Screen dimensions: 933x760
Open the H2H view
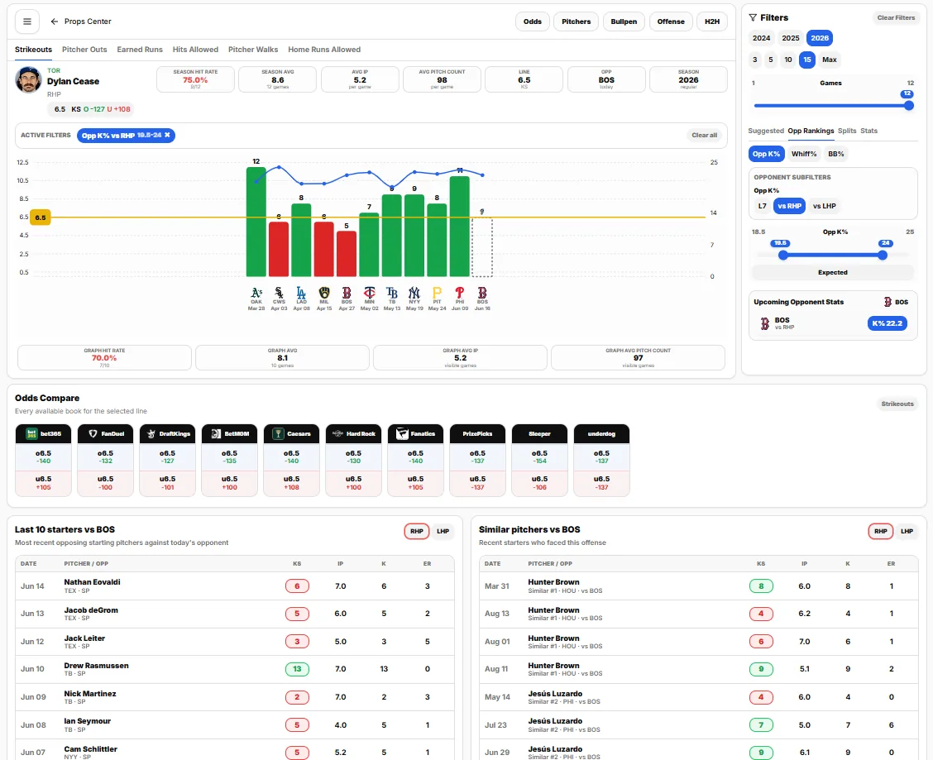pos(712,22)
